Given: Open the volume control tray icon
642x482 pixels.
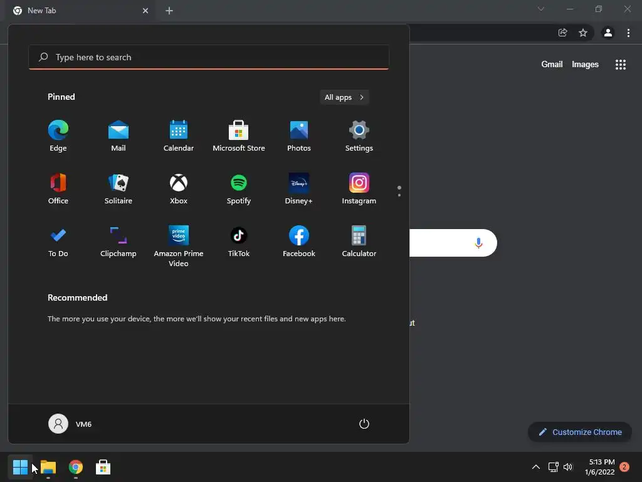Looking at the screenshot, I should pyautogui.click(x=568, y=467).
